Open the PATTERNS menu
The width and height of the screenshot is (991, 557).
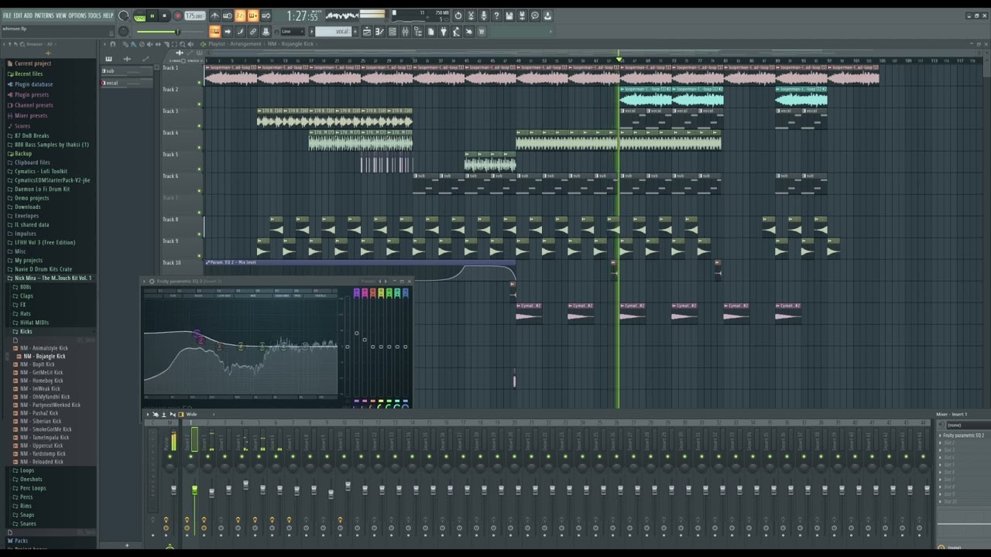click(44, 15)
